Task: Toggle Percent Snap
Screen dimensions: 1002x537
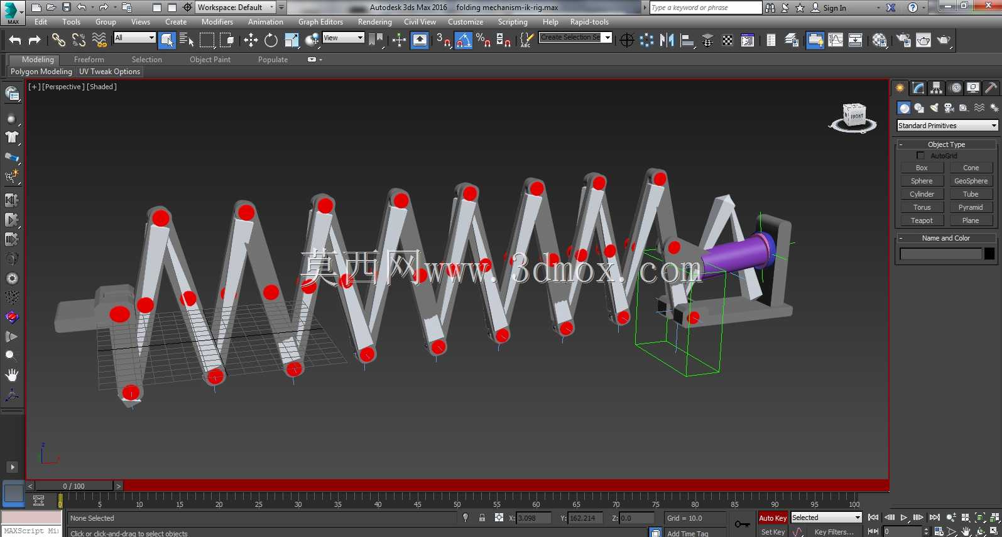Action: (483, 40)
